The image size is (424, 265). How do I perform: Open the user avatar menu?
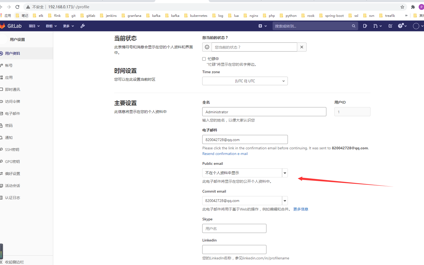click(x=418, y=26)
